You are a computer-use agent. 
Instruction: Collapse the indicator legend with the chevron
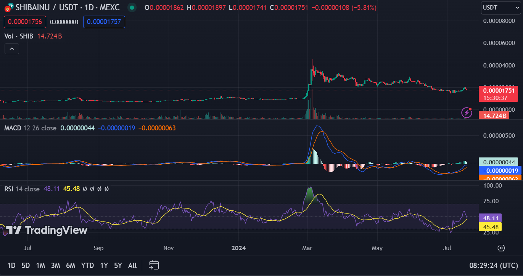[12, 49]
